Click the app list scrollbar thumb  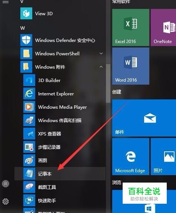[108, 83]
